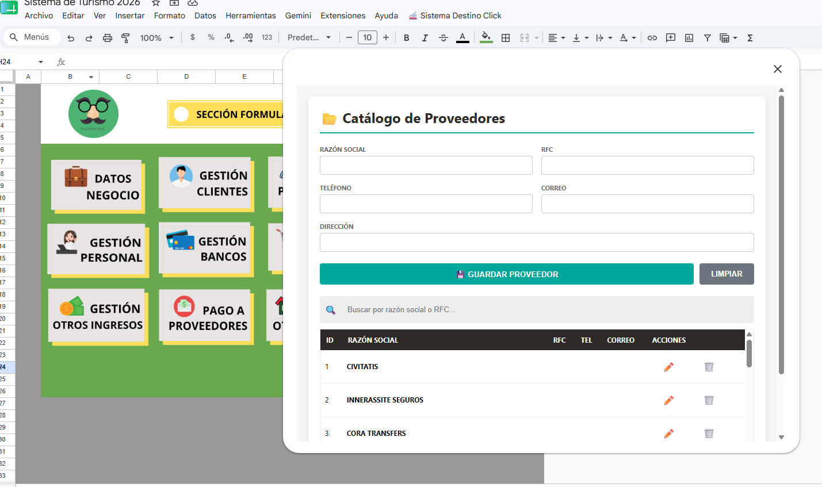This screenshot has width=822, height=487.
Task: Delete the CIVITATIS supplier
Action: click(x=709, y=367)
